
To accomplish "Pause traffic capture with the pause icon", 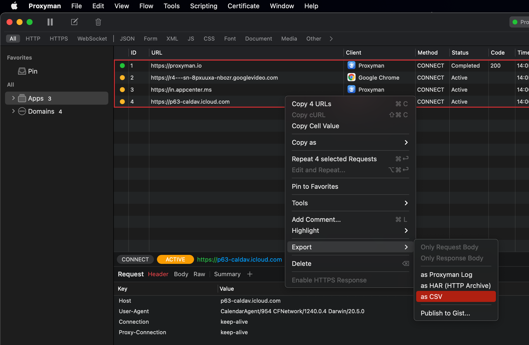I will point(50,22).
